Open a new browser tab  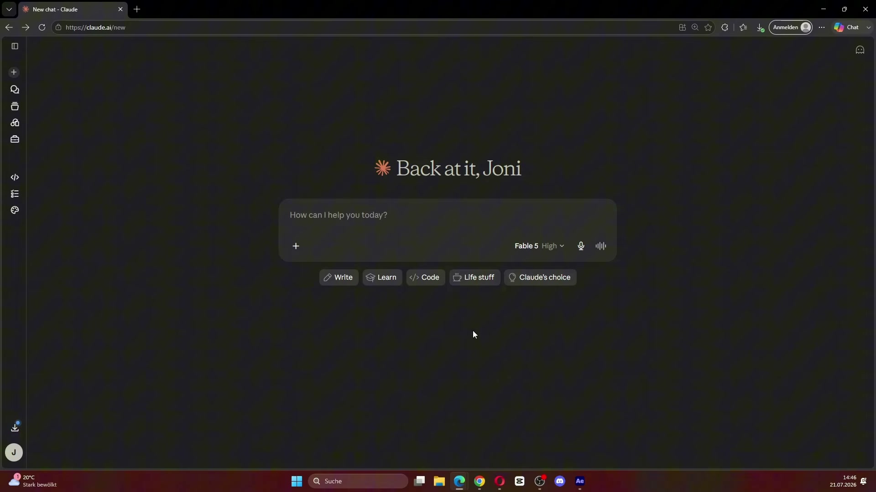point(137,9)
